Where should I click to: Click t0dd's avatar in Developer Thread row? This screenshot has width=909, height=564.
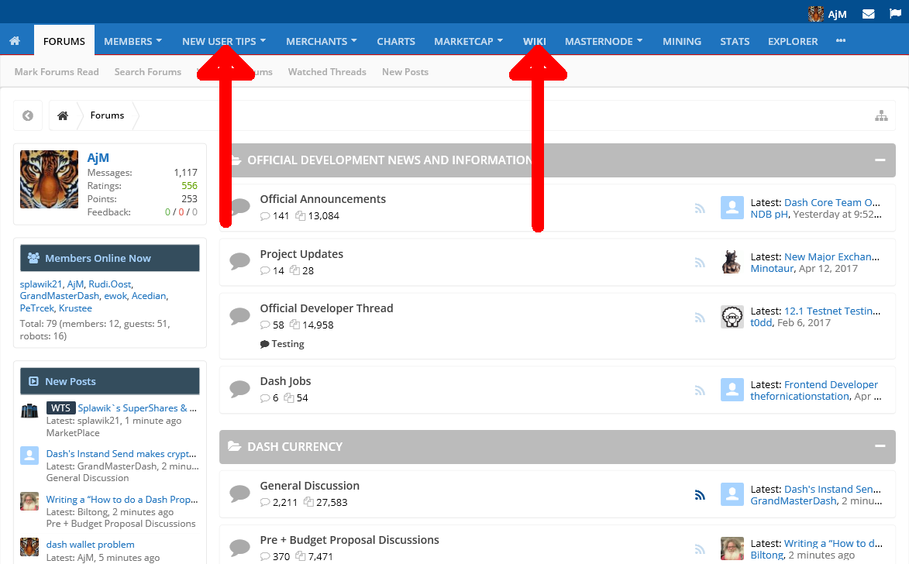732,317
